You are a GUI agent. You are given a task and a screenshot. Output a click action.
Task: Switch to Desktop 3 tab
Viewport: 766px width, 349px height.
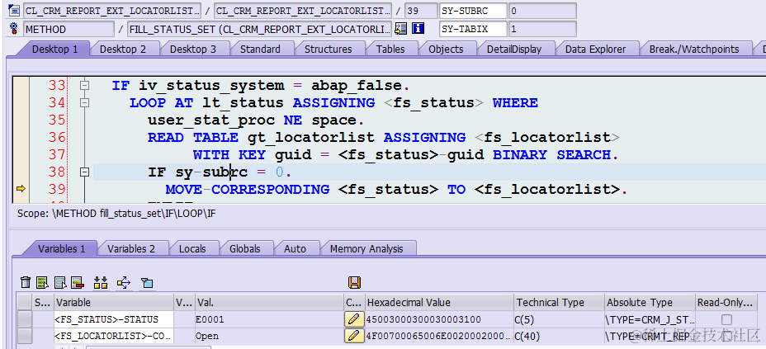click(192, 50)
